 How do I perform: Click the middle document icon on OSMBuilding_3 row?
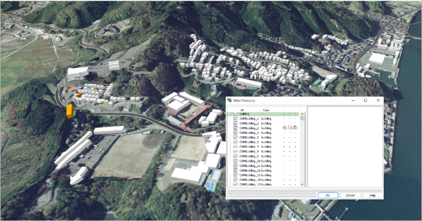[x=290, y=128]
